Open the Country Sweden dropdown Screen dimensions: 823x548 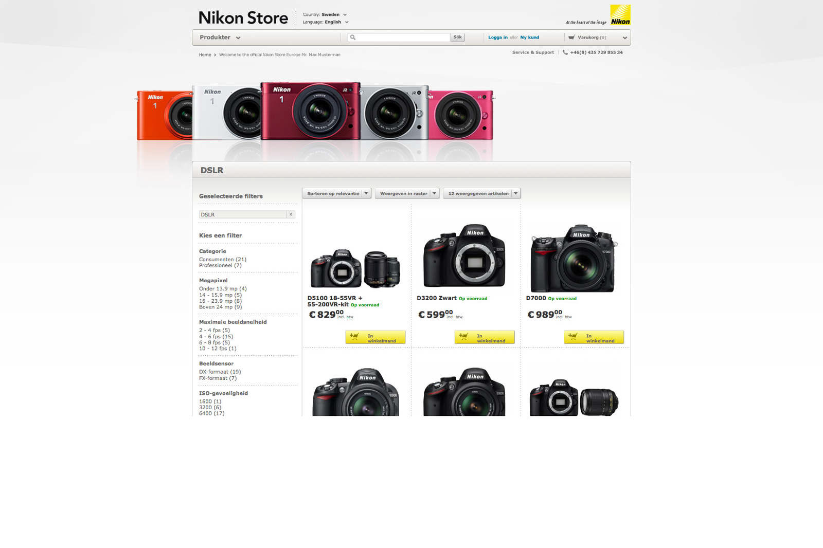pos(325,14)
